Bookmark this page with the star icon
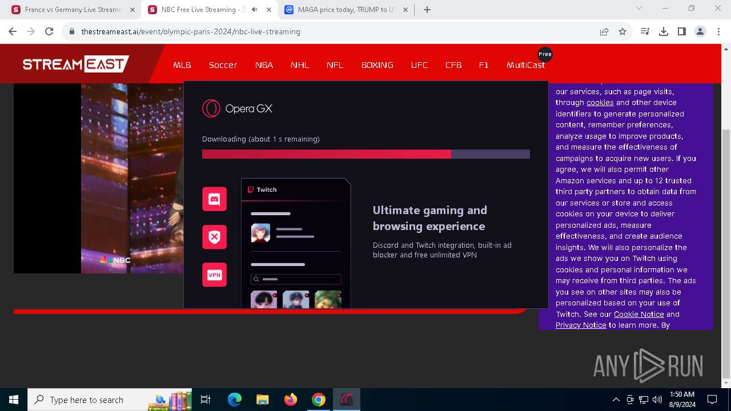The image size is (731, 411). (622, 31)
